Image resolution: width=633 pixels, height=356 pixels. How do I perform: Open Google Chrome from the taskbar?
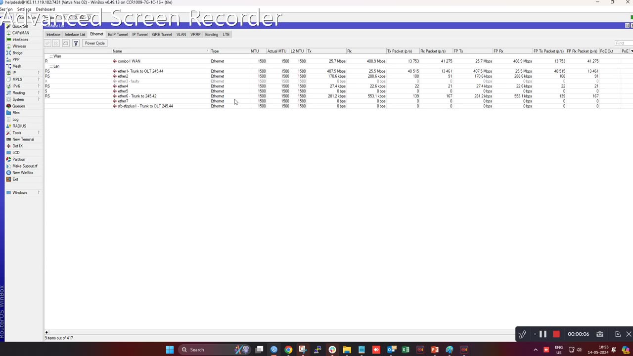point(288,350)
